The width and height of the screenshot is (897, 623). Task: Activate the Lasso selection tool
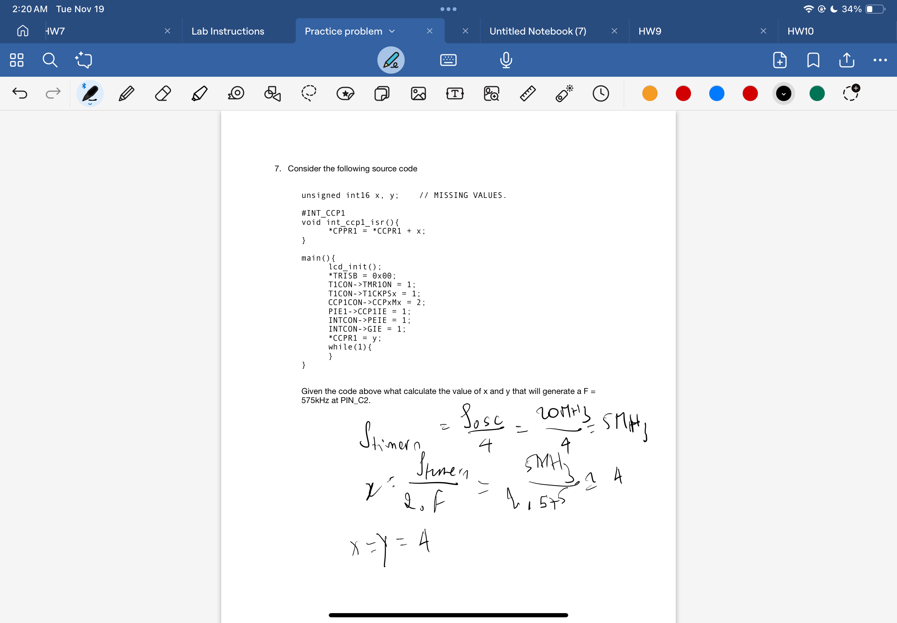[309, 93]
